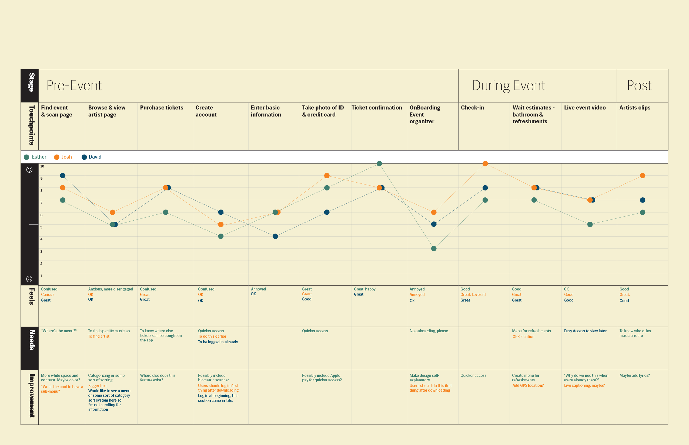Click David's level 9 point at Find event
The height and width of the screenshot is (445, 689).
pyautogui.click(x=62, y=176)
